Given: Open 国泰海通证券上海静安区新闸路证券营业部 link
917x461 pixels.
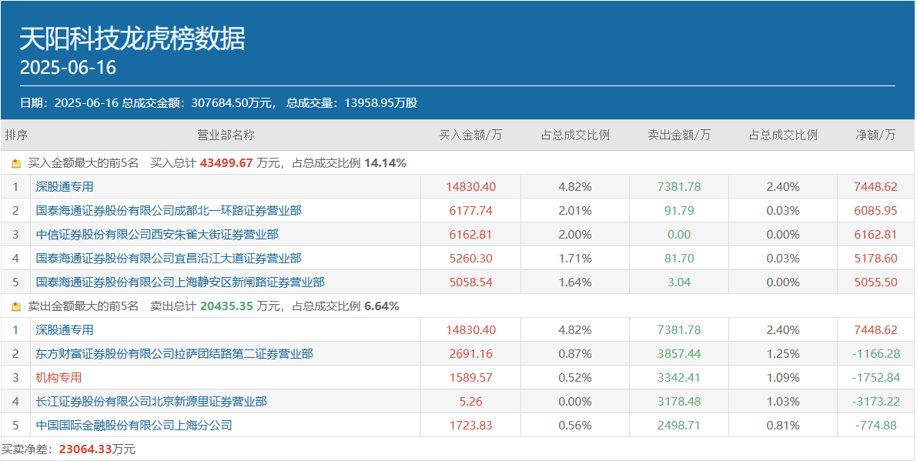Looking at the screenshot, I should click(180, 282).
